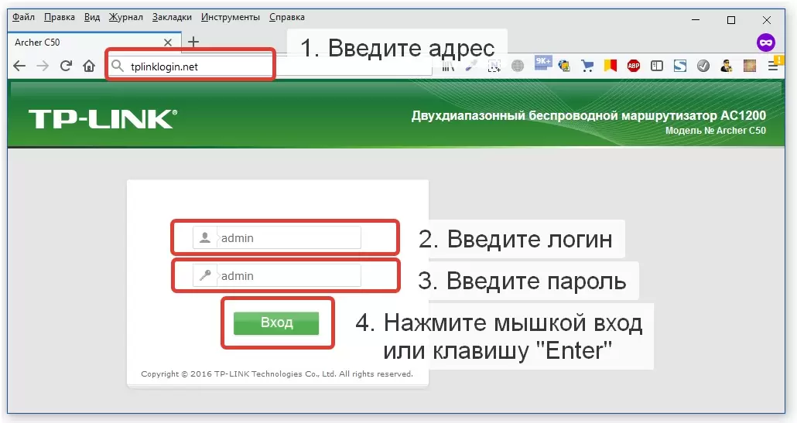797x423 pixels.
Task: Click the admin username login field
Action: click(x=277, y=237)
